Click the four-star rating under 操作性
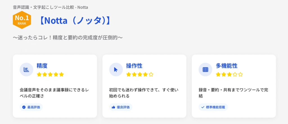288x124 pixels. click(140, 75)
